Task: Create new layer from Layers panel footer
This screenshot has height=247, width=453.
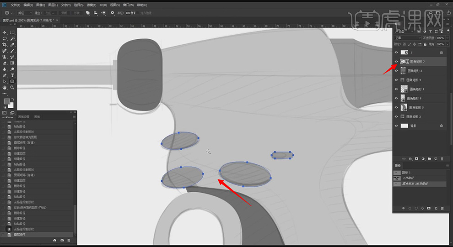Action: point(436,159)
